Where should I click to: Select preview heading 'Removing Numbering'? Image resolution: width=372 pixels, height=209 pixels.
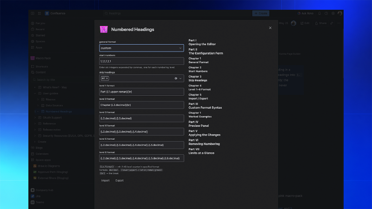click(204, 144)
